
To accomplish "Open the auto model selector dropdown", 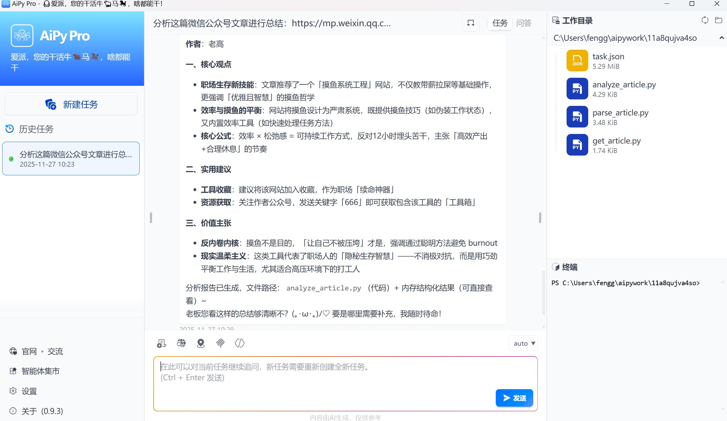I will (523, 343).
